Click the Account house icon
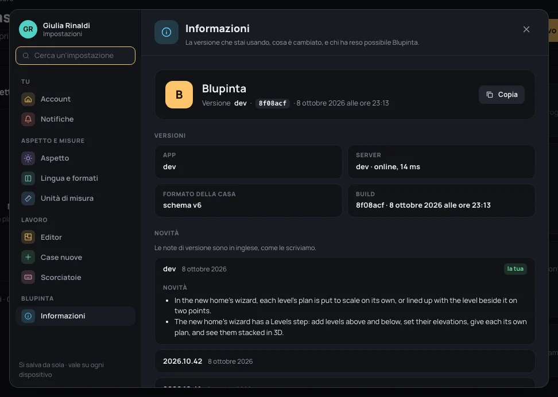558x397 pixels. [x=28, y=99]
